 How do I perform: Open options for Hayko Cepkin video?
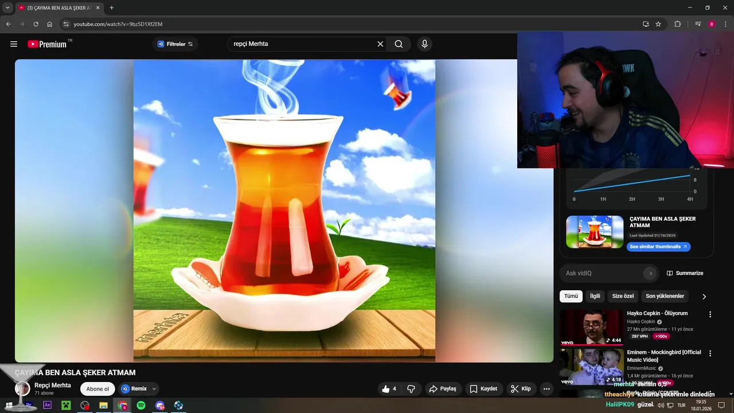point(710,314)
